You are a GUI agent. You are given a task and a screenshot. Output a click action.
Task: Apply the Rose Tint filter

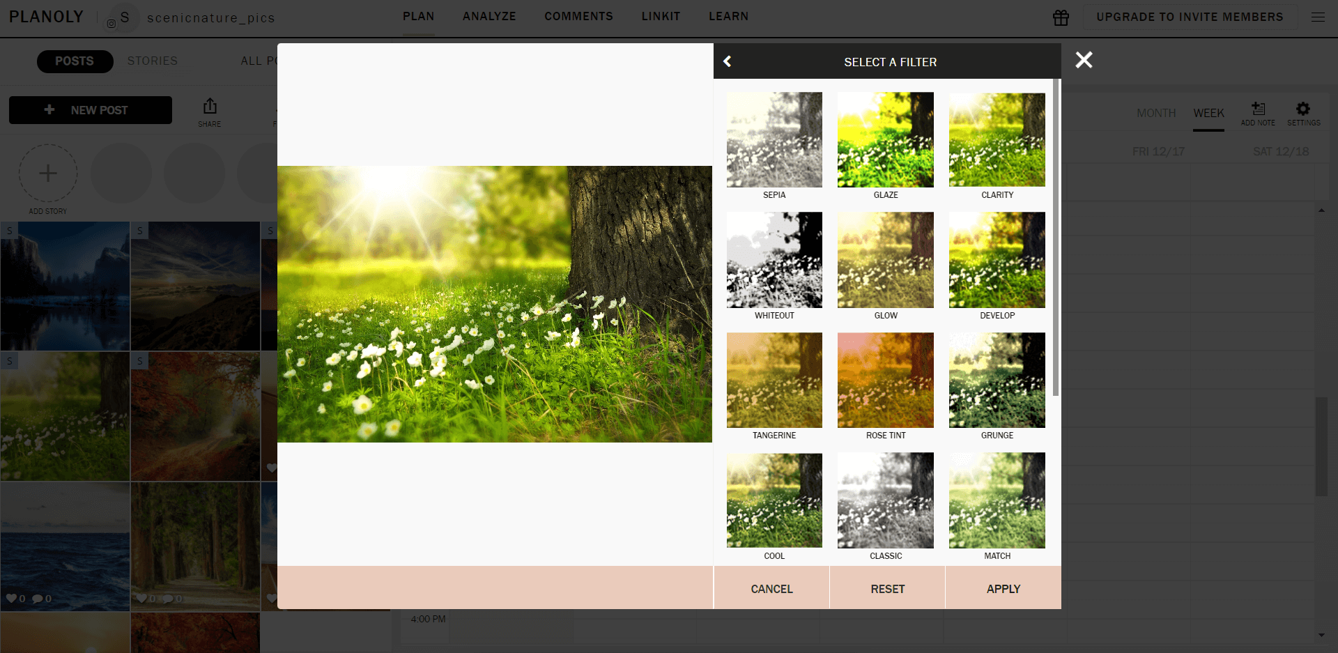(x=886, y=380)
